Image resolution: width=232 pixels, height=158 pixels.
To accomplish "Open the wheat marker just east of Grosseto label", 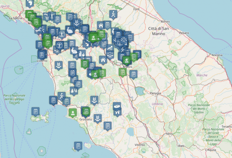I will 98,119.
